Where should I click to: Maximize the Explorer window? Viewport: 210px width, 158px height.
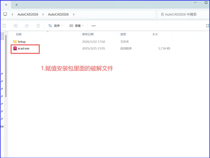pos(206,3)
